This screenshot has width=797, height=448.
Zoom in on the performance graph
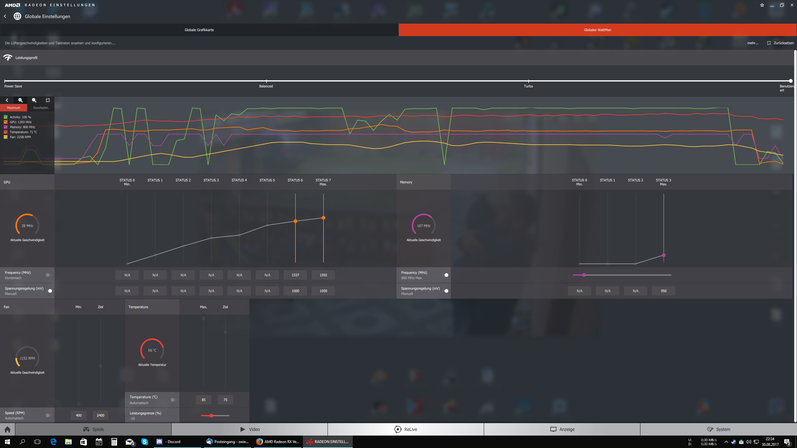(x=21, y=100)
